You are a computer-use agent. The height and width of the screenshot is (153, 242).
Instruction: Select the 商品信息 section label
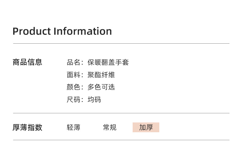click(27, 62)
